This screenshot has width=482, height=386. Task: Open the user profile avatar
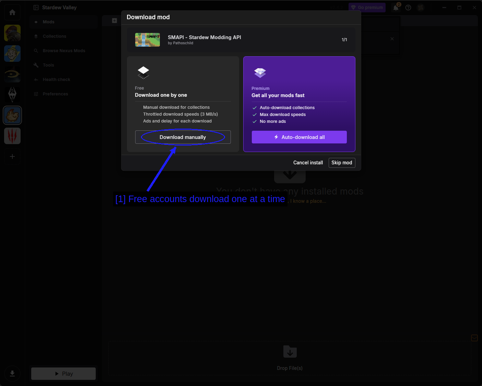[421, 8]
